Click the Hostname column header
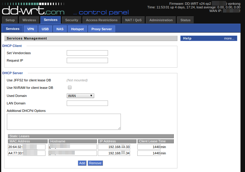This screenshot has height=172, width=245. (x=73, y=141)
